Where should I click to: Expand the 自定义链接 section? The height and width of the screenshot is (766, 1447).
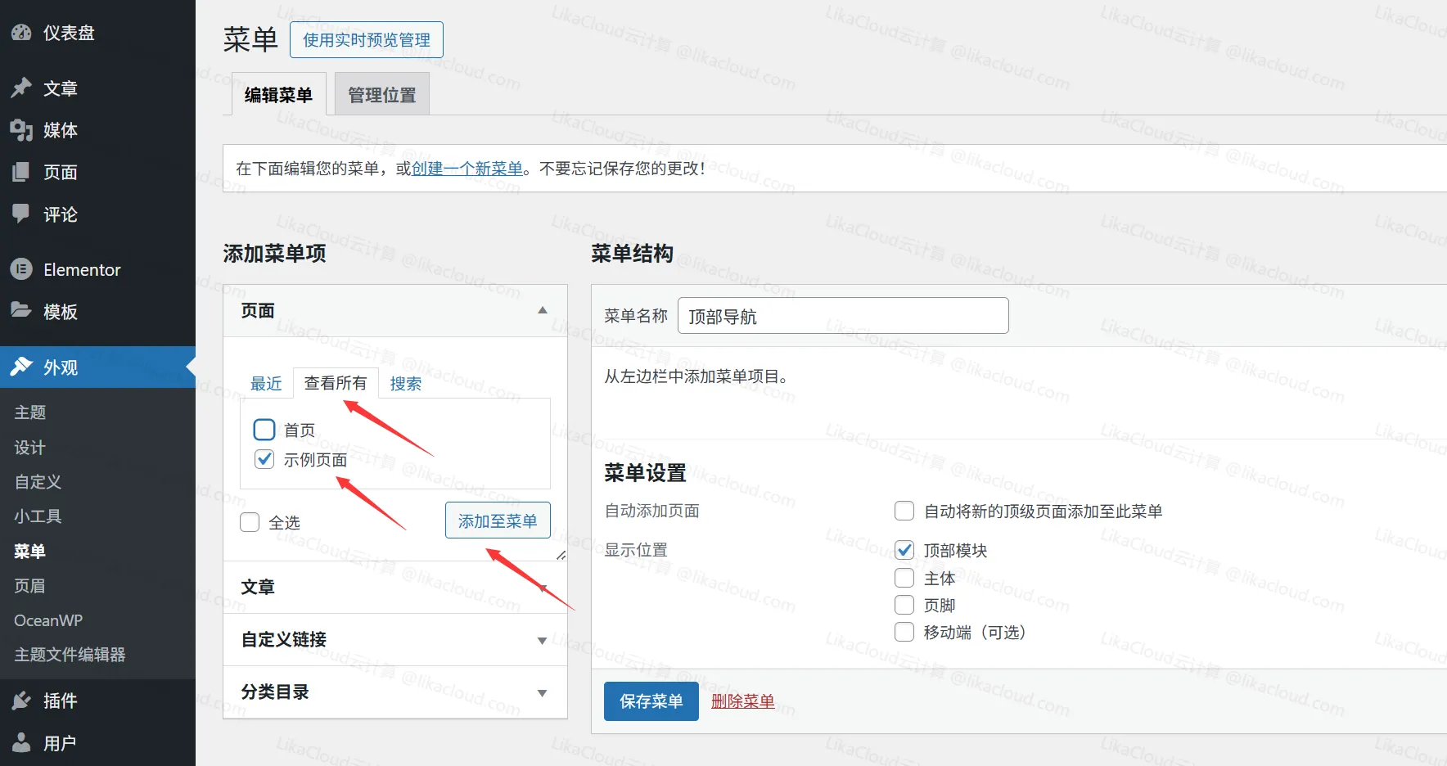click(x=542, y=640)
